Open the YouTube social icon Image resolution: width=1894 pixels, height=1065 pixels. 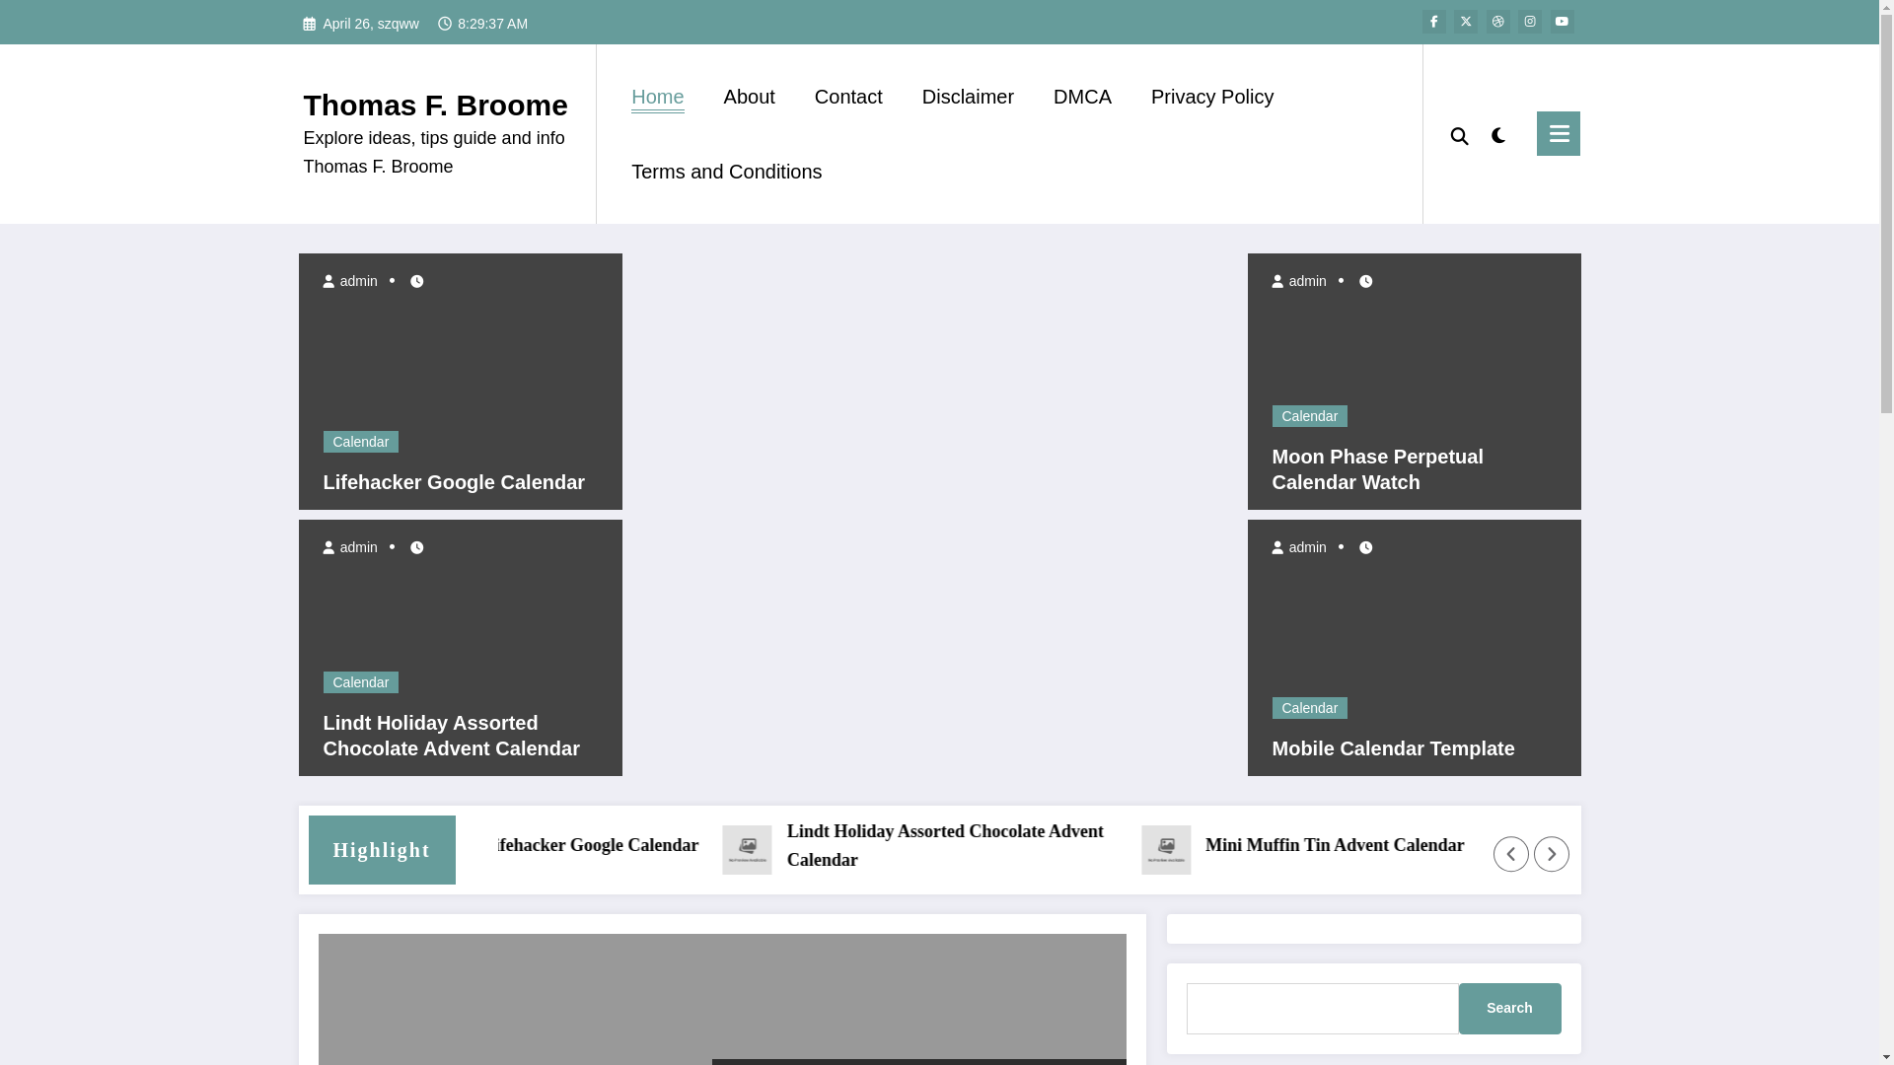coord(1562,22)
